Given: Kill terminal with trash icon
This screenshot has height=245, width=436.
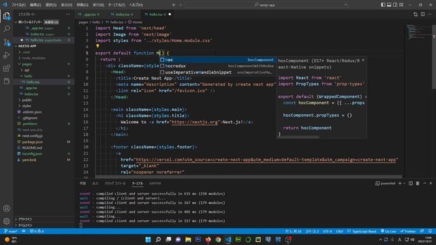Looking at the screenshot, I should (x=418, y=183).
